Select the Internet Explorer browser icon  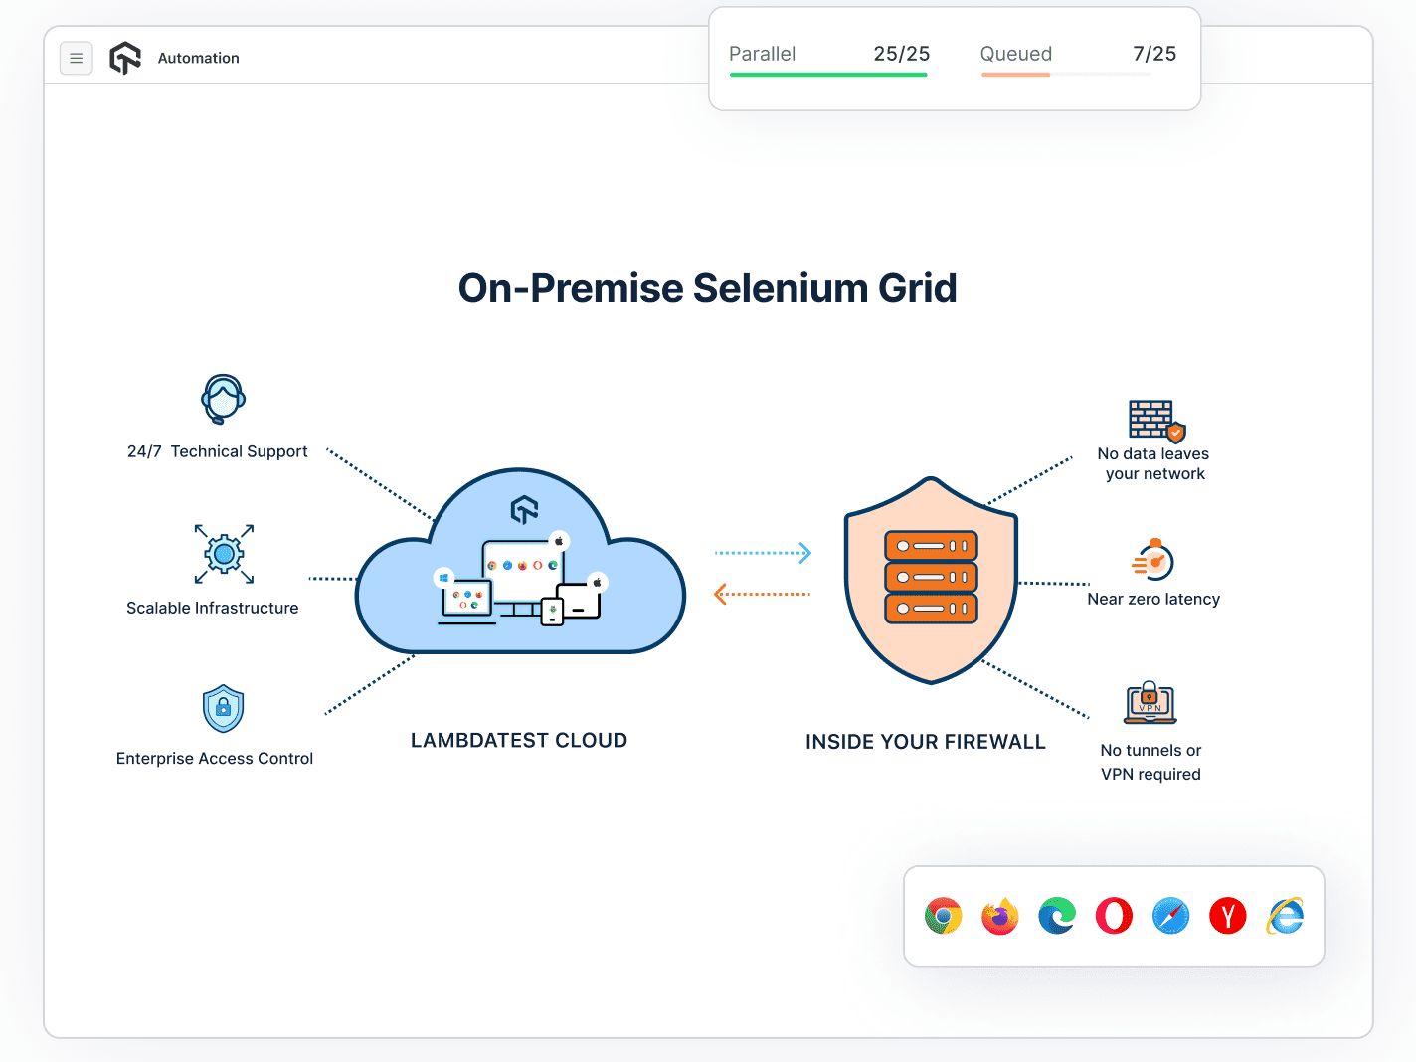coord(1286,916)
